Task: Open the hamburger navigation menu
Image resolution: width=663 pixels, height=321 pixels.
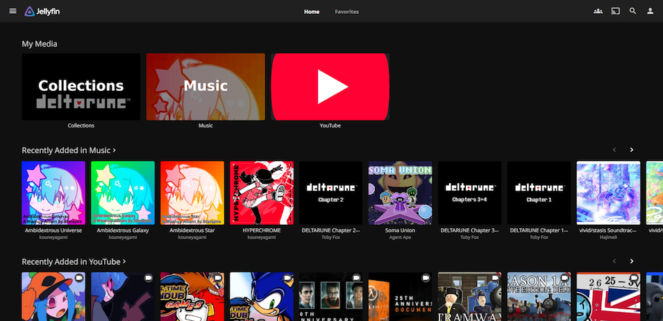Action: coord(12,11)
